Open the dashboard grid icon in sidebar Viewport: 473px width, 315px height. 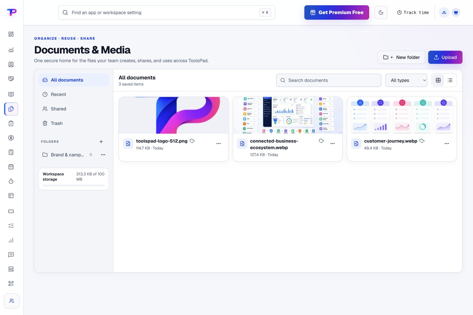[11, 34]
